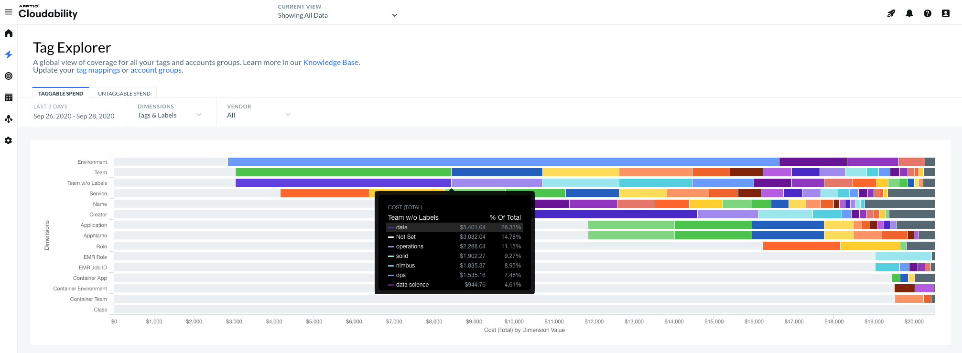Viewport: 962px width, 353px height.
Task: Click the 'Not Set' row in the tooltip
Action: click(454, 237)
